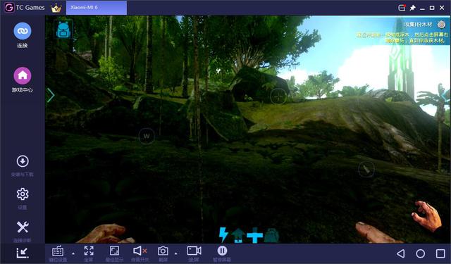Click the circular attack key overlay
The width and height of the screenshot is (451, 264).
(x=366, y=169)
